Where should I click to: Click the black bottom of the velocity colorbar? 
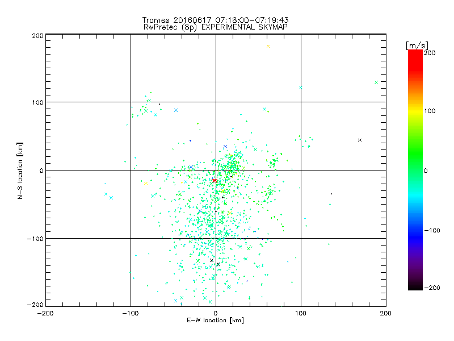tap(415, 286)
